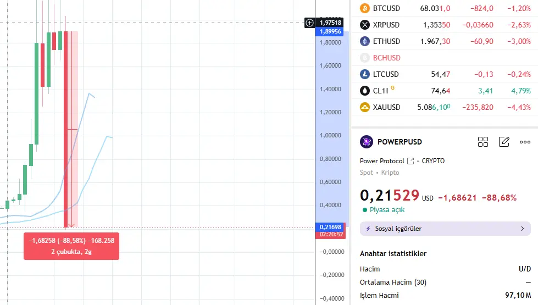Viewport: 538px width, 305px height.
Task: Click the XAUUSD gold bars icon
Action: [365, 107]
